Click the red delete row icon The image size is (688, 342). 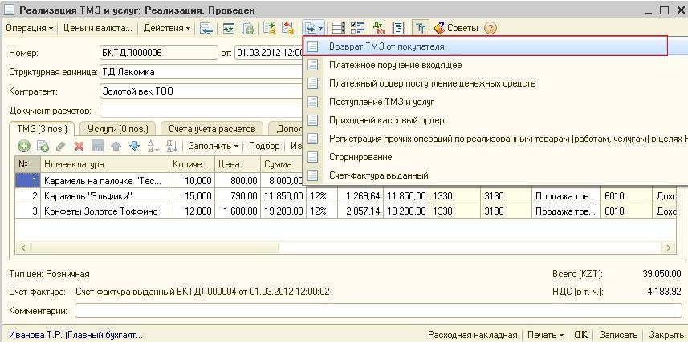point(79,146)
